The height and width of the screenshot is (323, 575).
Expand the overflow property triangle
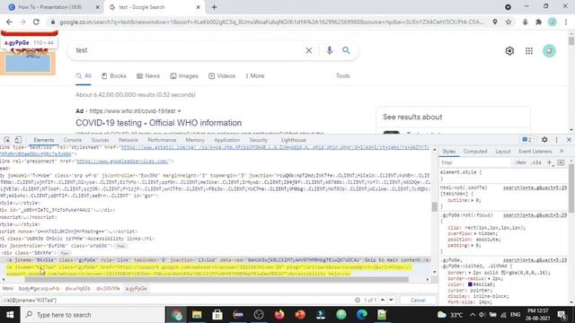[475, 233]
